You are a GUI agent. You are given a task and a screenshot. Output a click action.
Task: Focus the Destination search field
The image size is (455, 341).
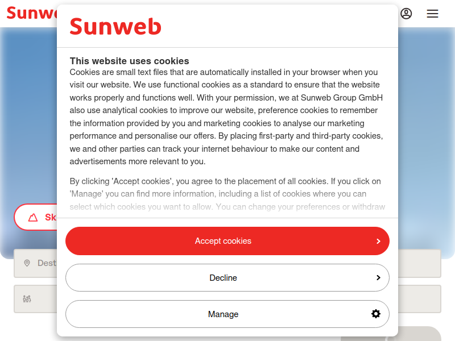click(36, 263)
